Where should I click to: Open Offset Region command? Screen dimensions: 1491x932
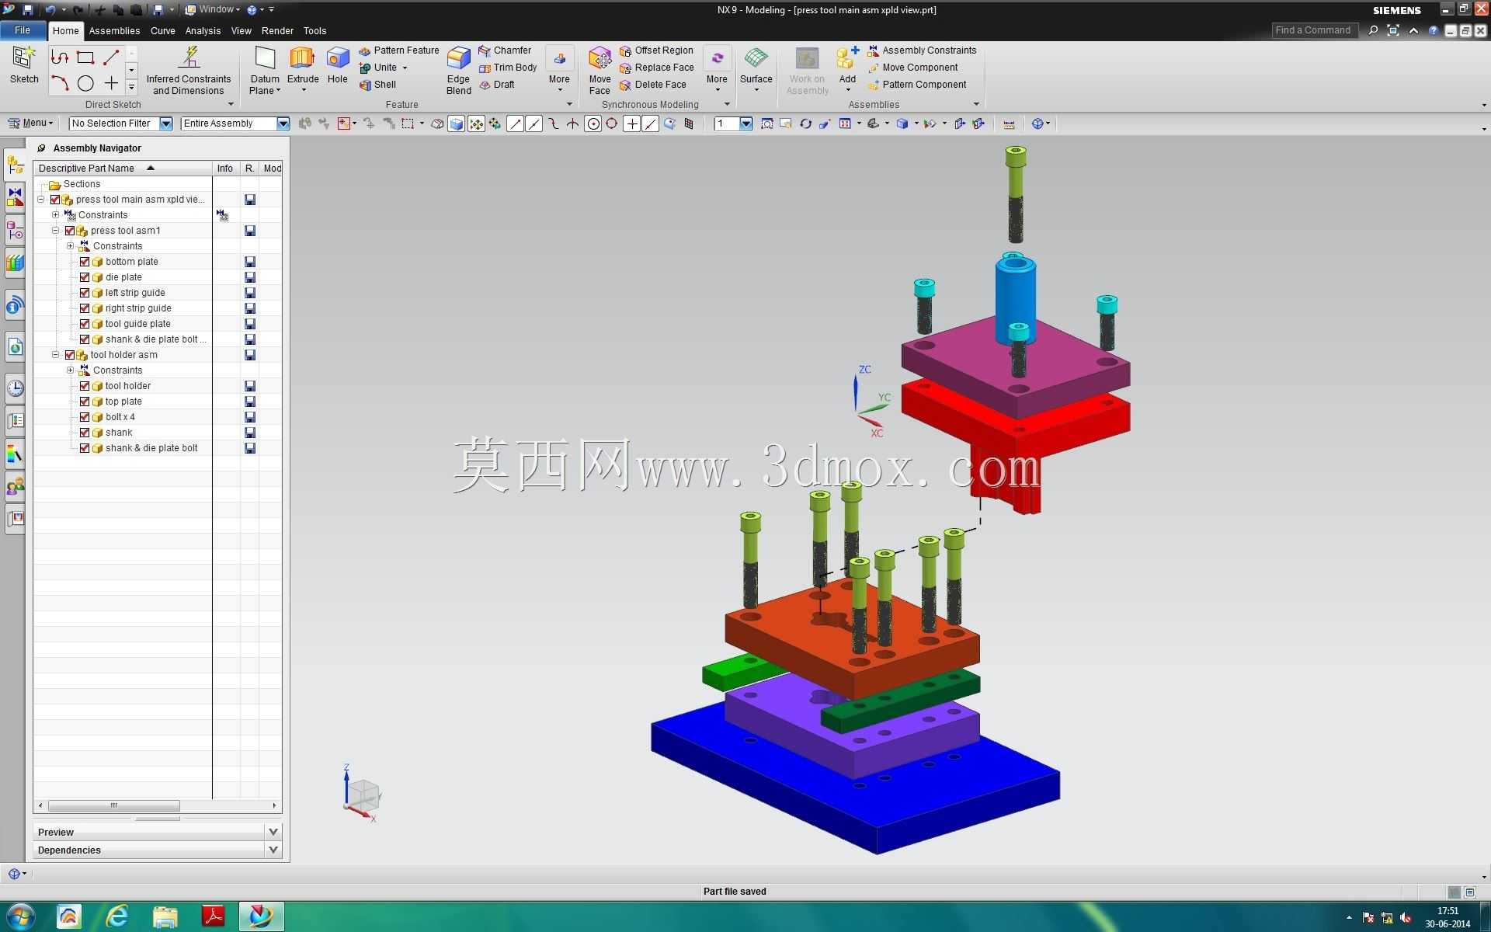(656, 50)
